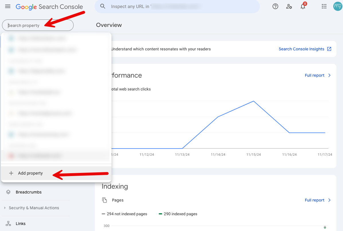Click the 11/17/24 chart date label
343x231 pixels.
pyautogui.click(x=325, y=155)
